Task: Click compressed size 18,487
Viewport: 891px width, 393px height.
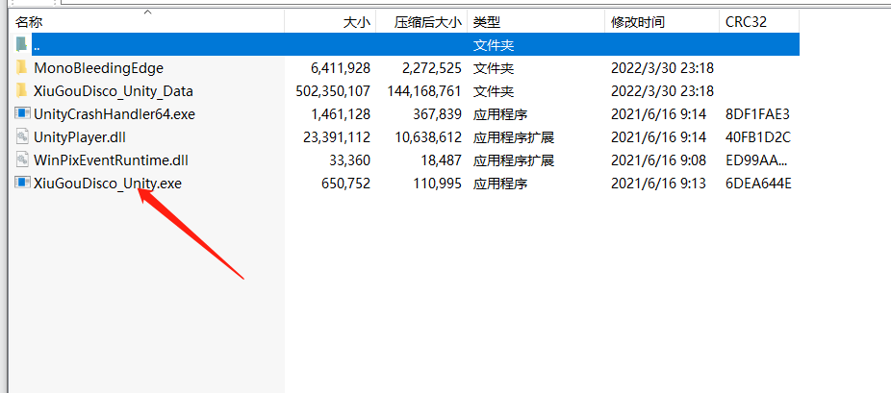Action: click(441, 160)
